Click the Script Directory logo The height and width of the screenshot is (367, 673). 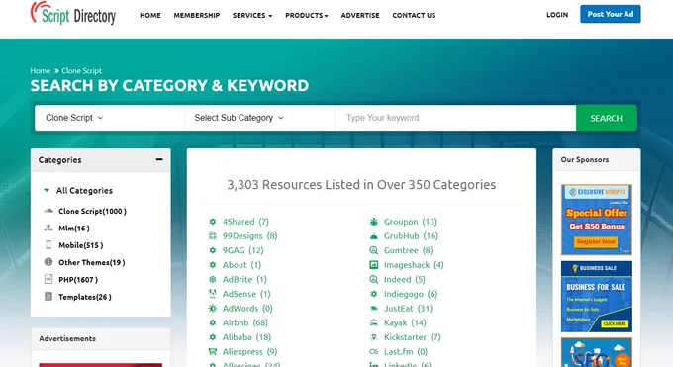[x=73, y=13]
